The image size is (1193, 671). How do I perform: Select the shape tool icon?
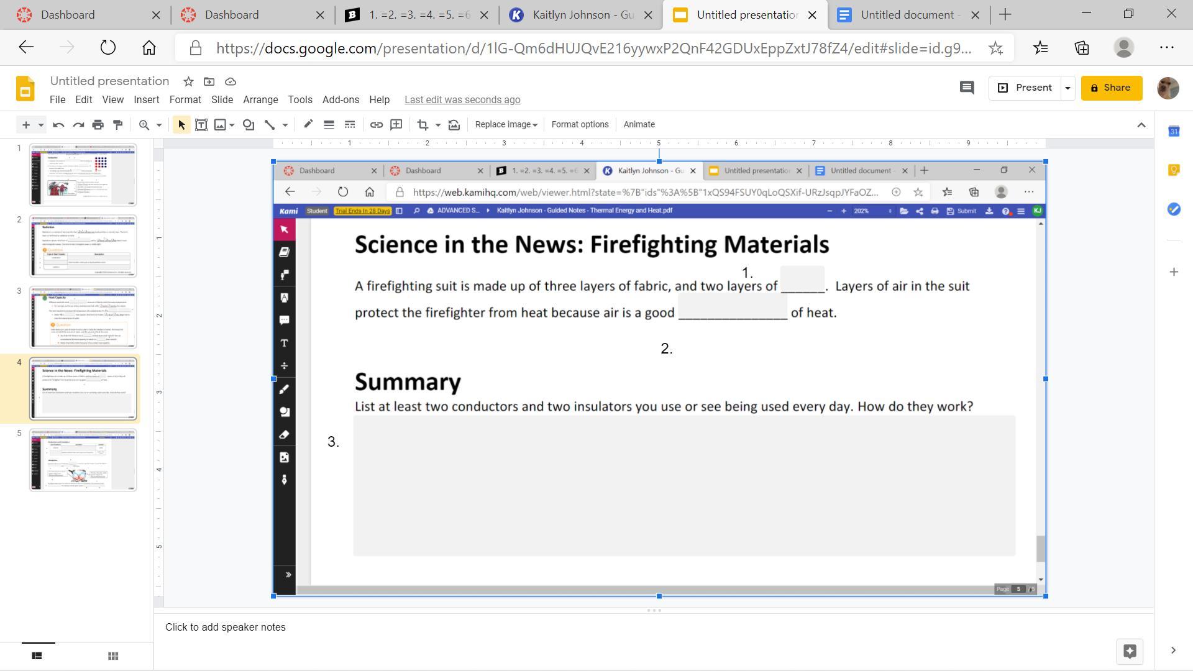pos(249,125)
